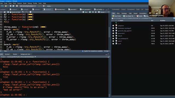Tick the checkbox for .gitignore
Image resolution: width=175 pixels, height=98 pixels.
pos(113,26)
